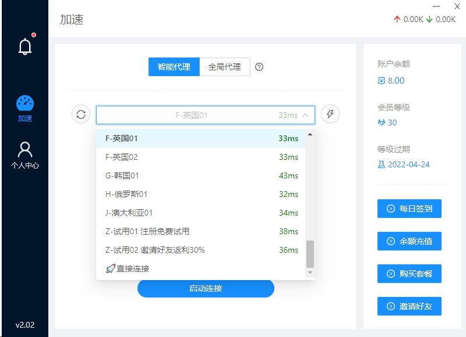This screenshot has width=466, height=337.
Task: Switch to 智能代理 mode
Action: tap(174, 67)
